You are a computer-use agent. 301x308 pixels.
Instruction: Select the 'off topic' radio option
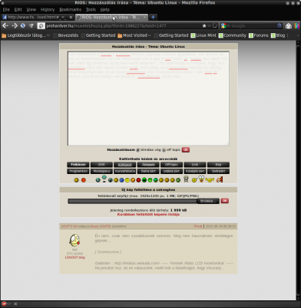(164, 150)
